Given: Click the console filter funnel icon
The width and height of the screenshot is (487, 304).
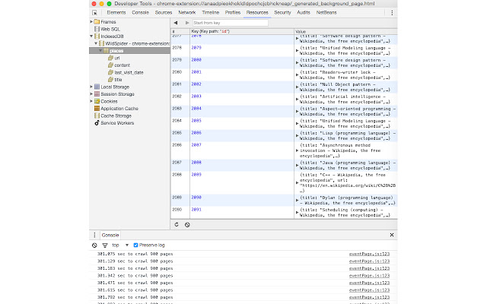Looking at the screenshot, I should point(104,245).
